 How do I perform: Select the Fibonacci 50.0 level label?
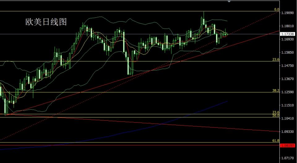pyautogui.click(x=276, y=116)
